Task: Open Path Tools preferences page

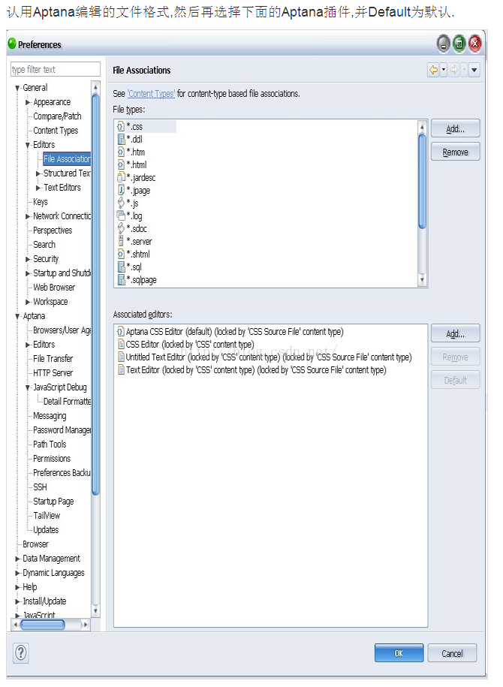Action: 50,444
